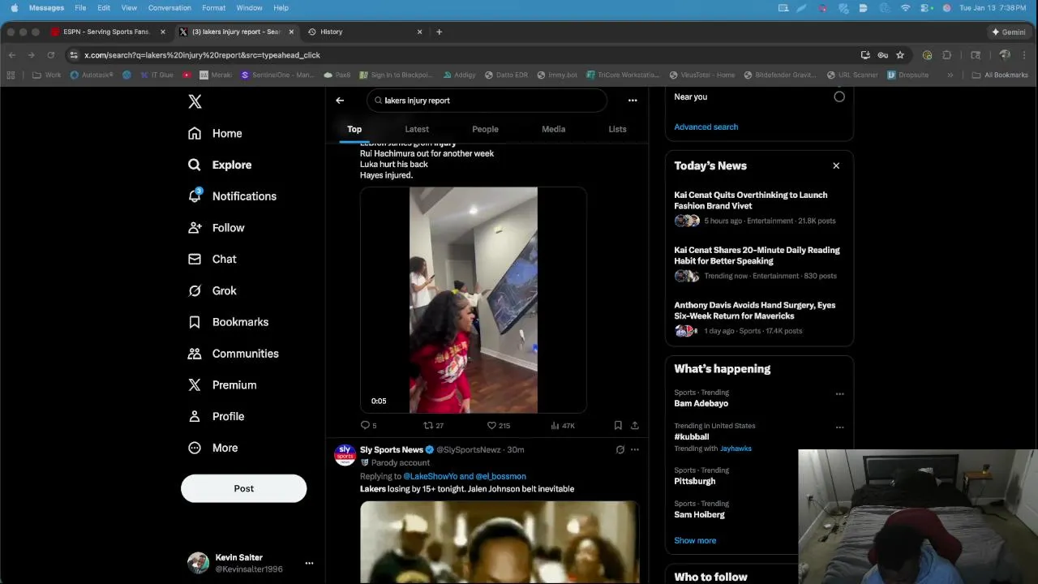Share the video post
Image resolution: width=1038 pixels, height=584 pixels.
[x=635, y=425]
